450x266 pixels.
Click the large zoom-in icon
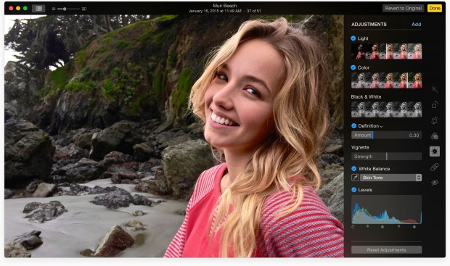click(x=84, y=9)
